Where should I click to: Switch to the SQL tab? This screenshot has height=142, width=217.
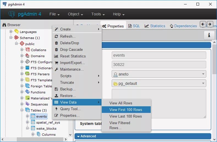click(134, 26)
